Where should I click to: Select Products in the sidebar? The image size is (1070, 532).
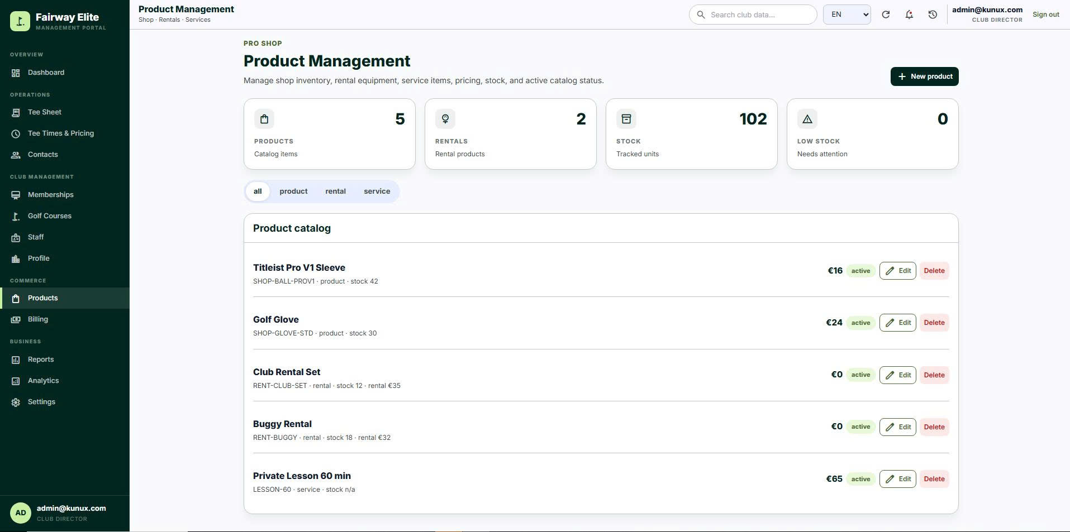[x=65, y=298]
